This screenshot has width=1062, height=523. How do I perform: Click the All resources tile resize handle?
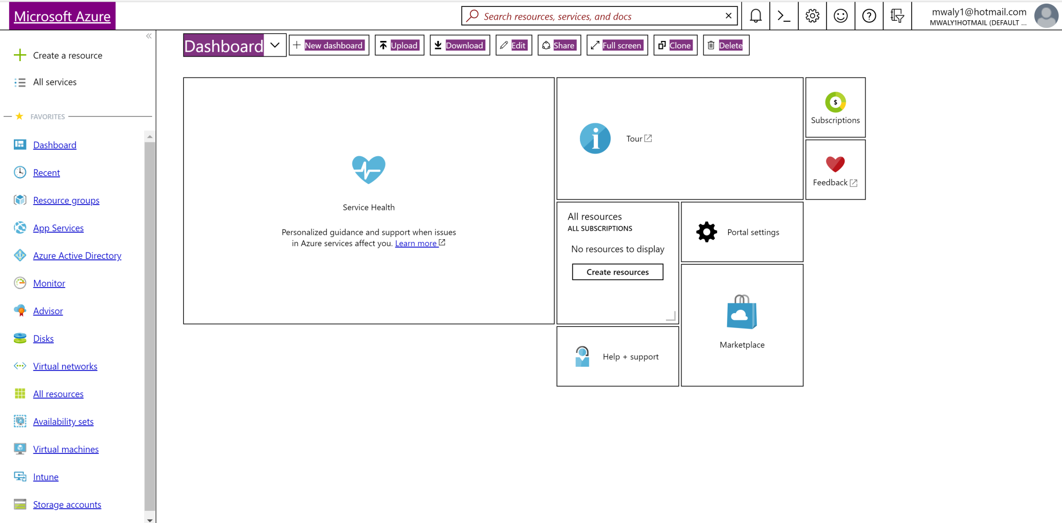(671, 316)
